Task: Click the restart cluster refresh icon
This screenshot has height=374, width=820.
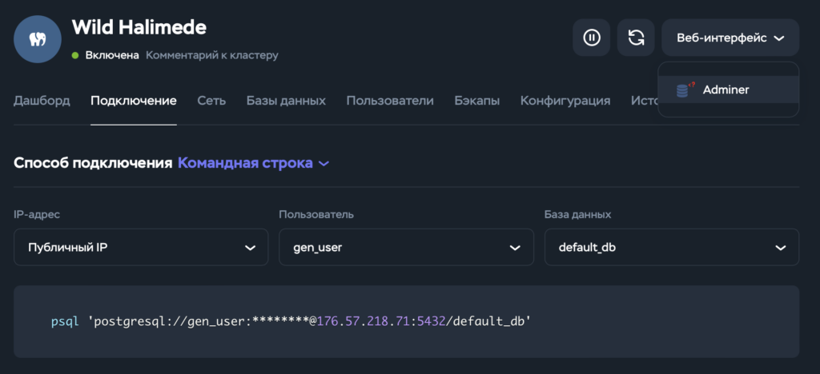Action: (x=636, y=38)
